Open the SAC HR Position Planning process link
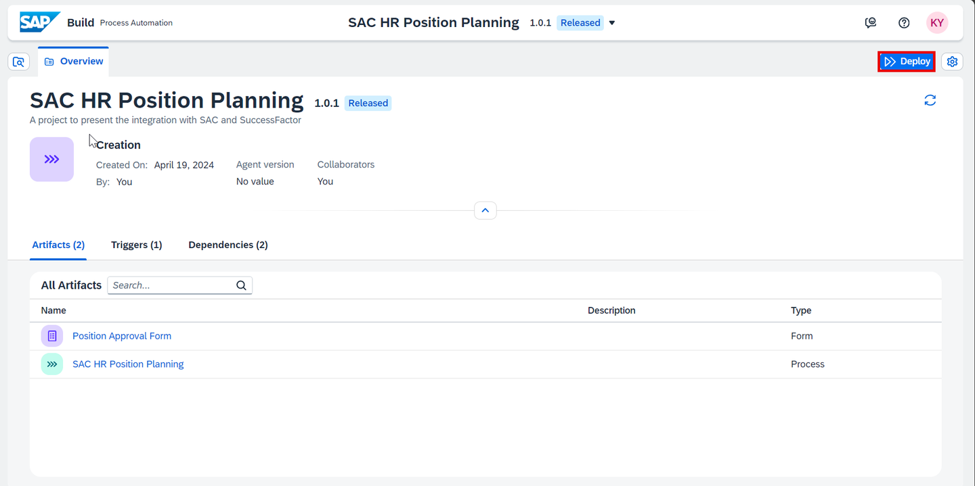The height and width of the screenshot is (486, 975). pos(128,364)
